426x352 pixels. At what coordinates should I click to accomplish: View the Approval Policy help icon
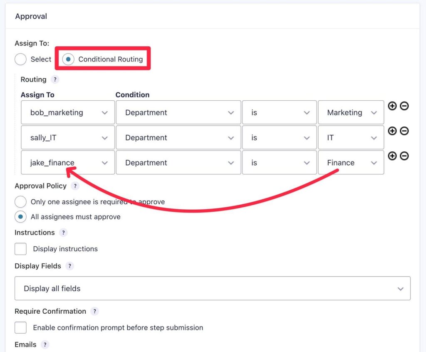[75, 186]
